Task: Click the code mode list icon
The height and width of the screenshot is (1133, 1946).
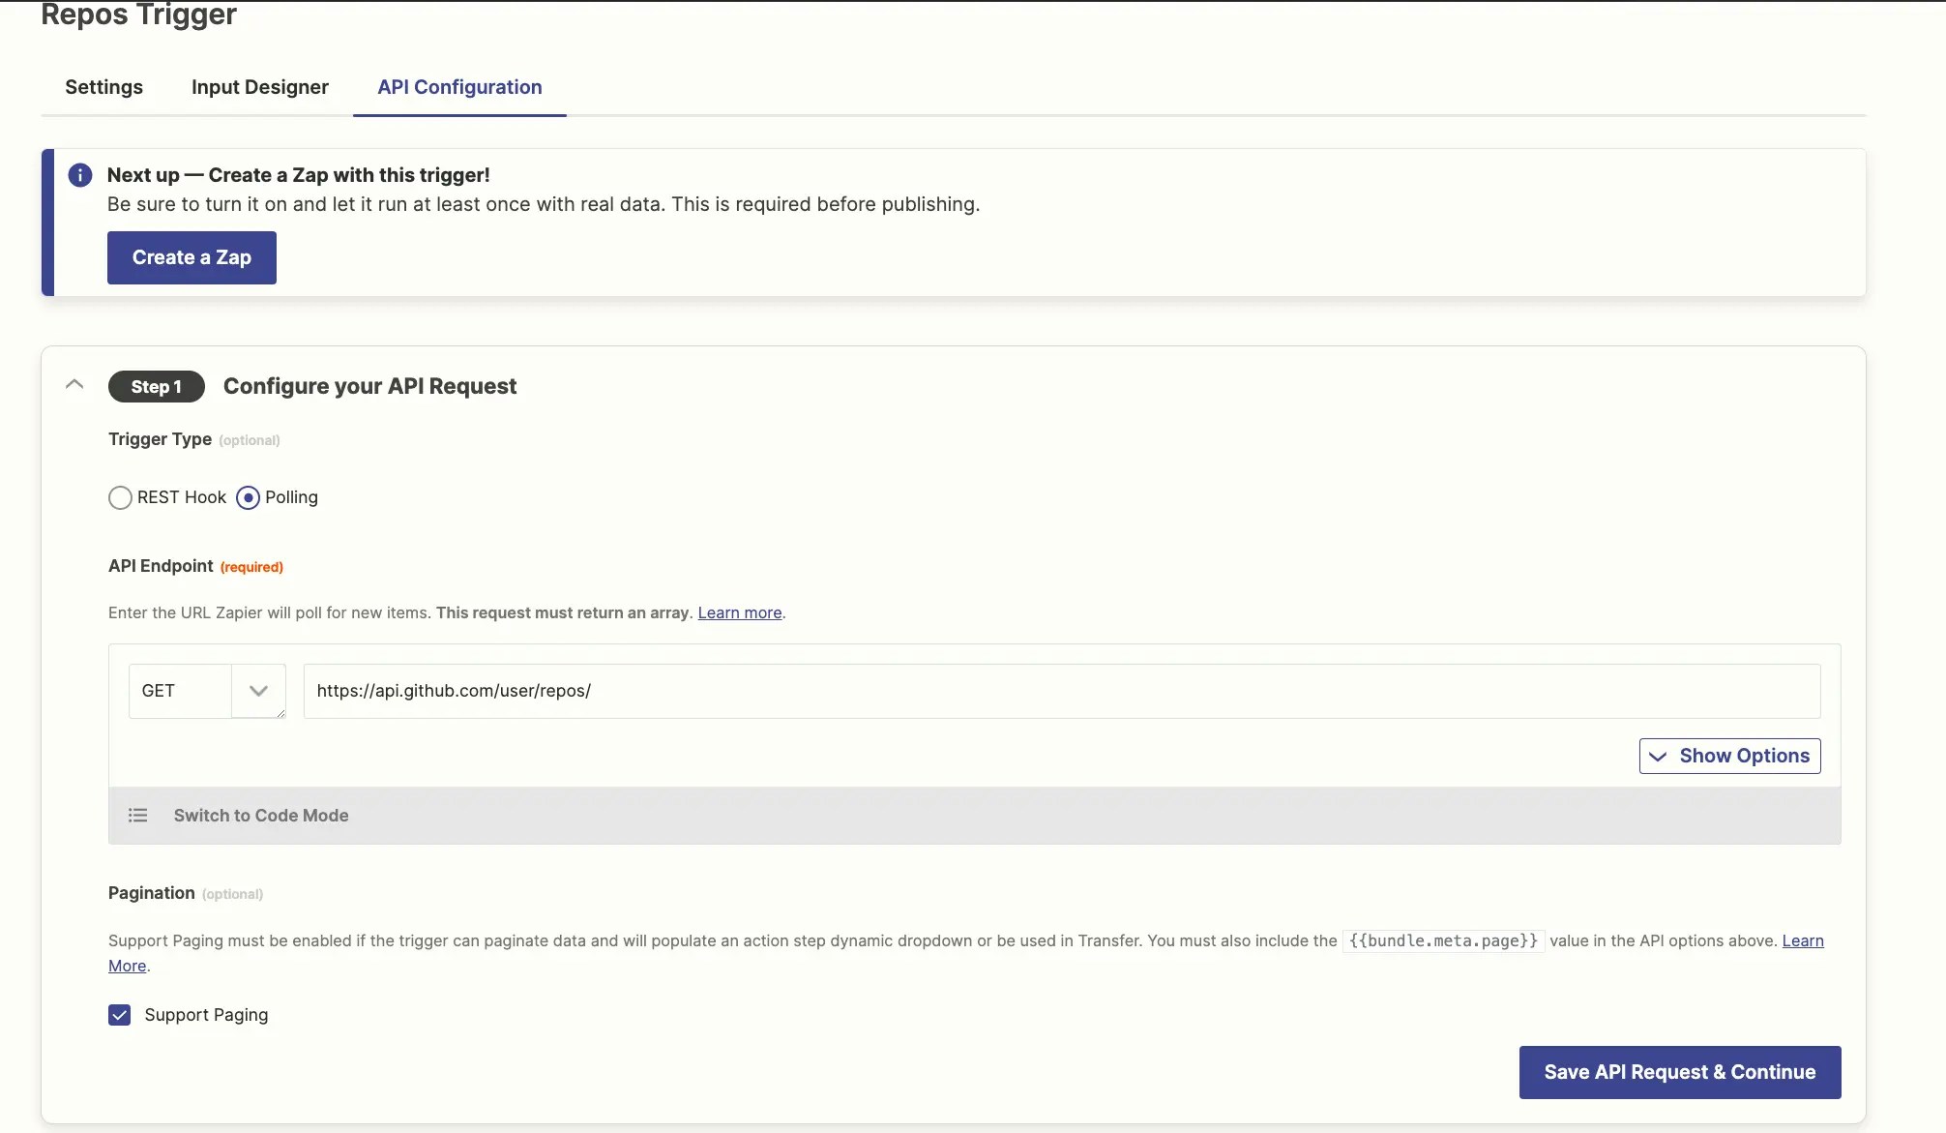Action: click(138, 816)
